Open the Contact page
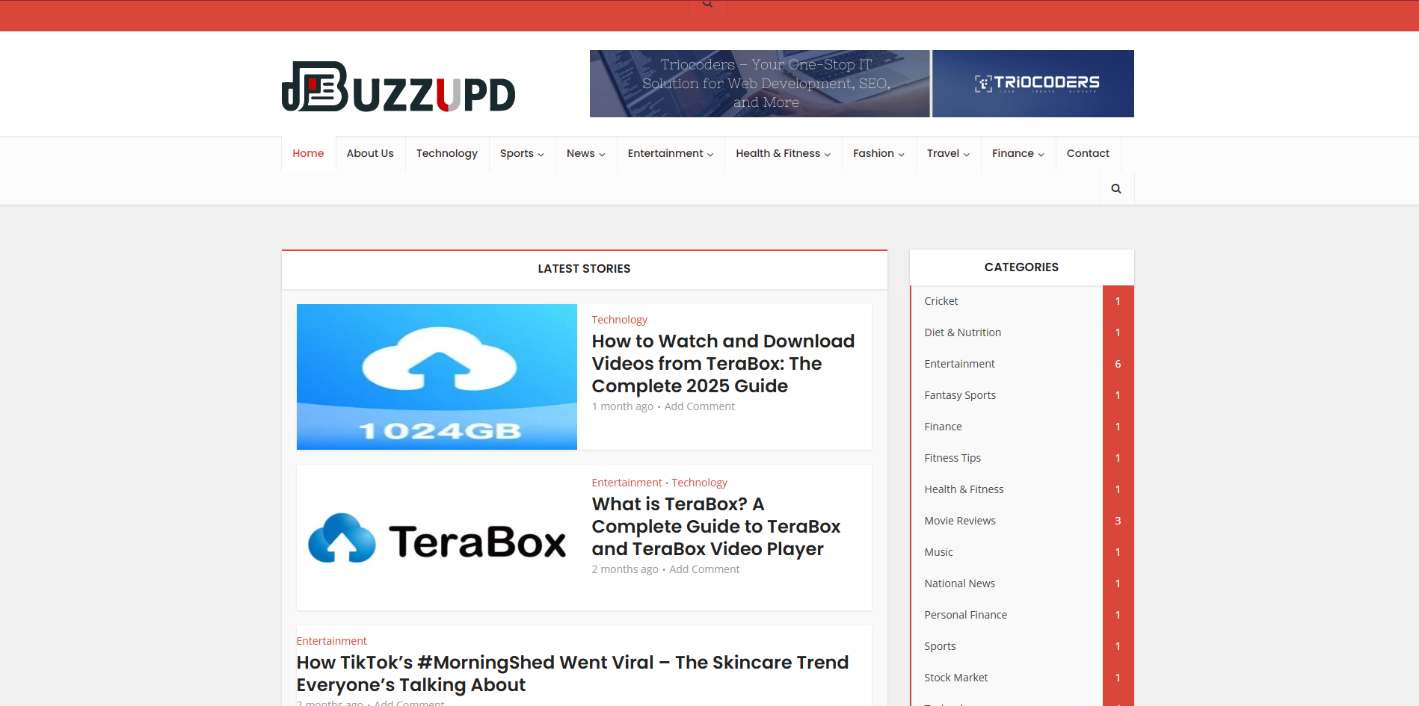This screenshot has width=1419, height=706. pos(1088,153)
